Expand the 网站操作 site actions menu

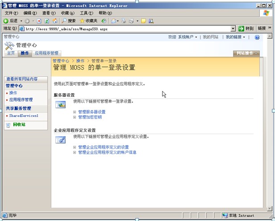246,53
